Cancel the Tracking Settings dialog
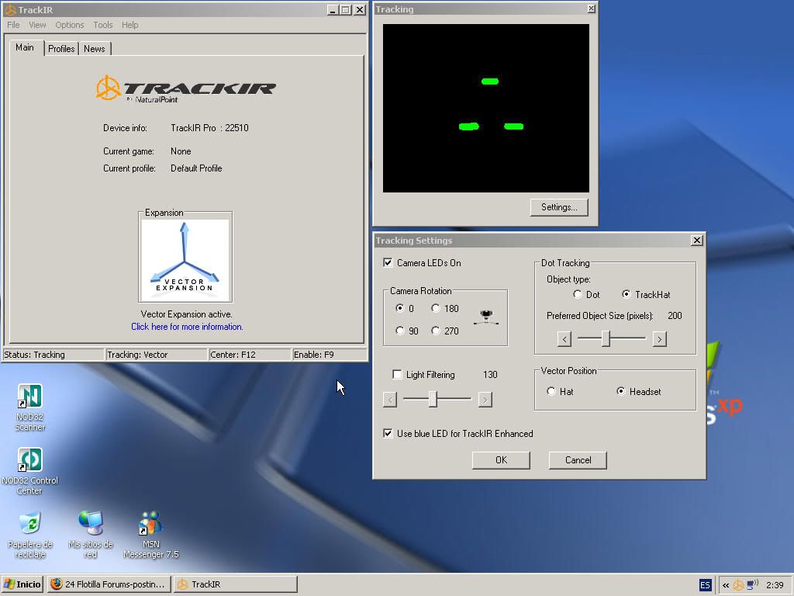794x596 pixels. (x=578, y=459)
